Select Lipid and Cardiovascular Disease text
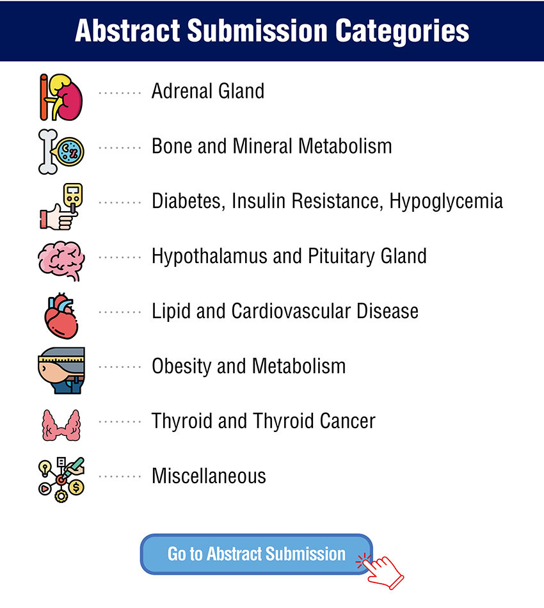 (x=285, y=312)
